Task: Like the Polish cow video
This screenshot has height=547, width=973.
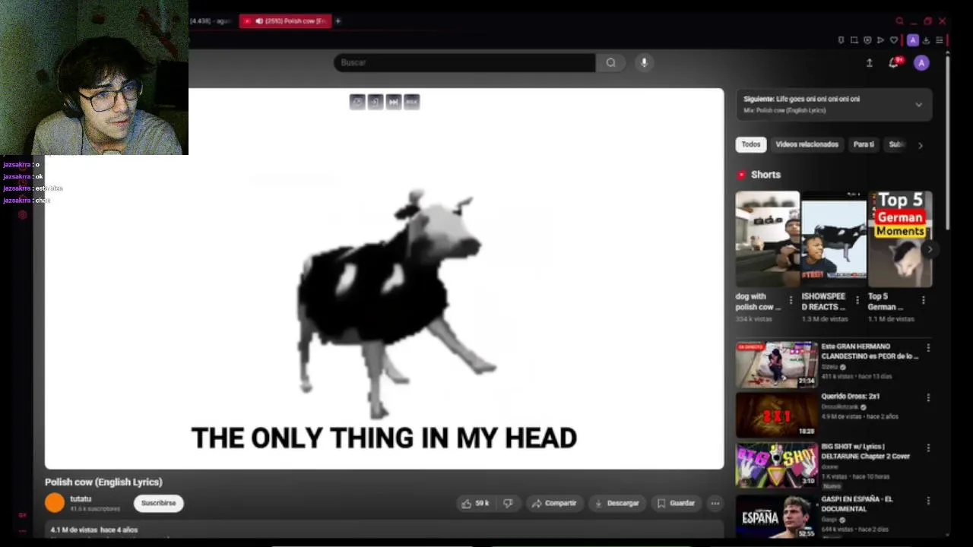Action: [475, 503]
